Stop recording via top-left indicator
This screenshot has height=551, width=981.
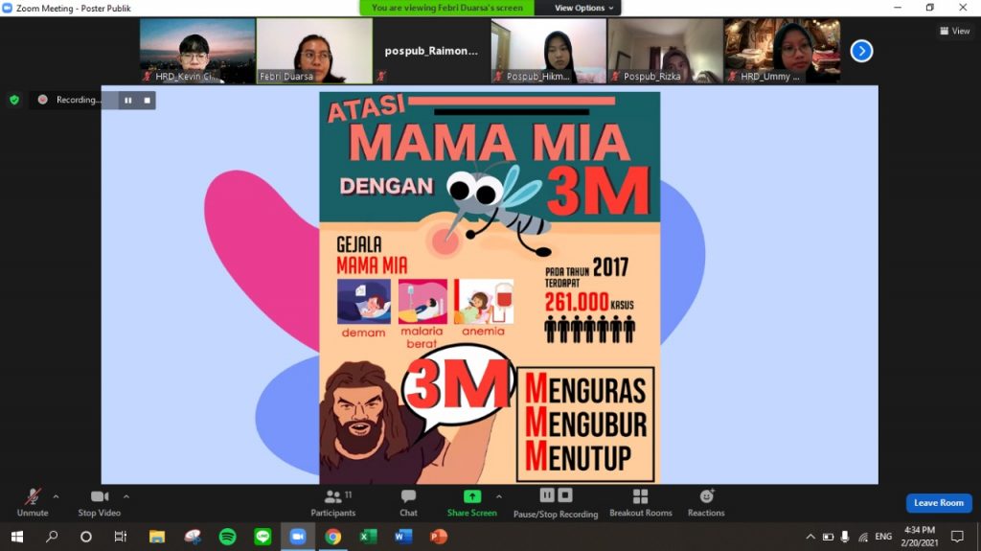point(147,101)
